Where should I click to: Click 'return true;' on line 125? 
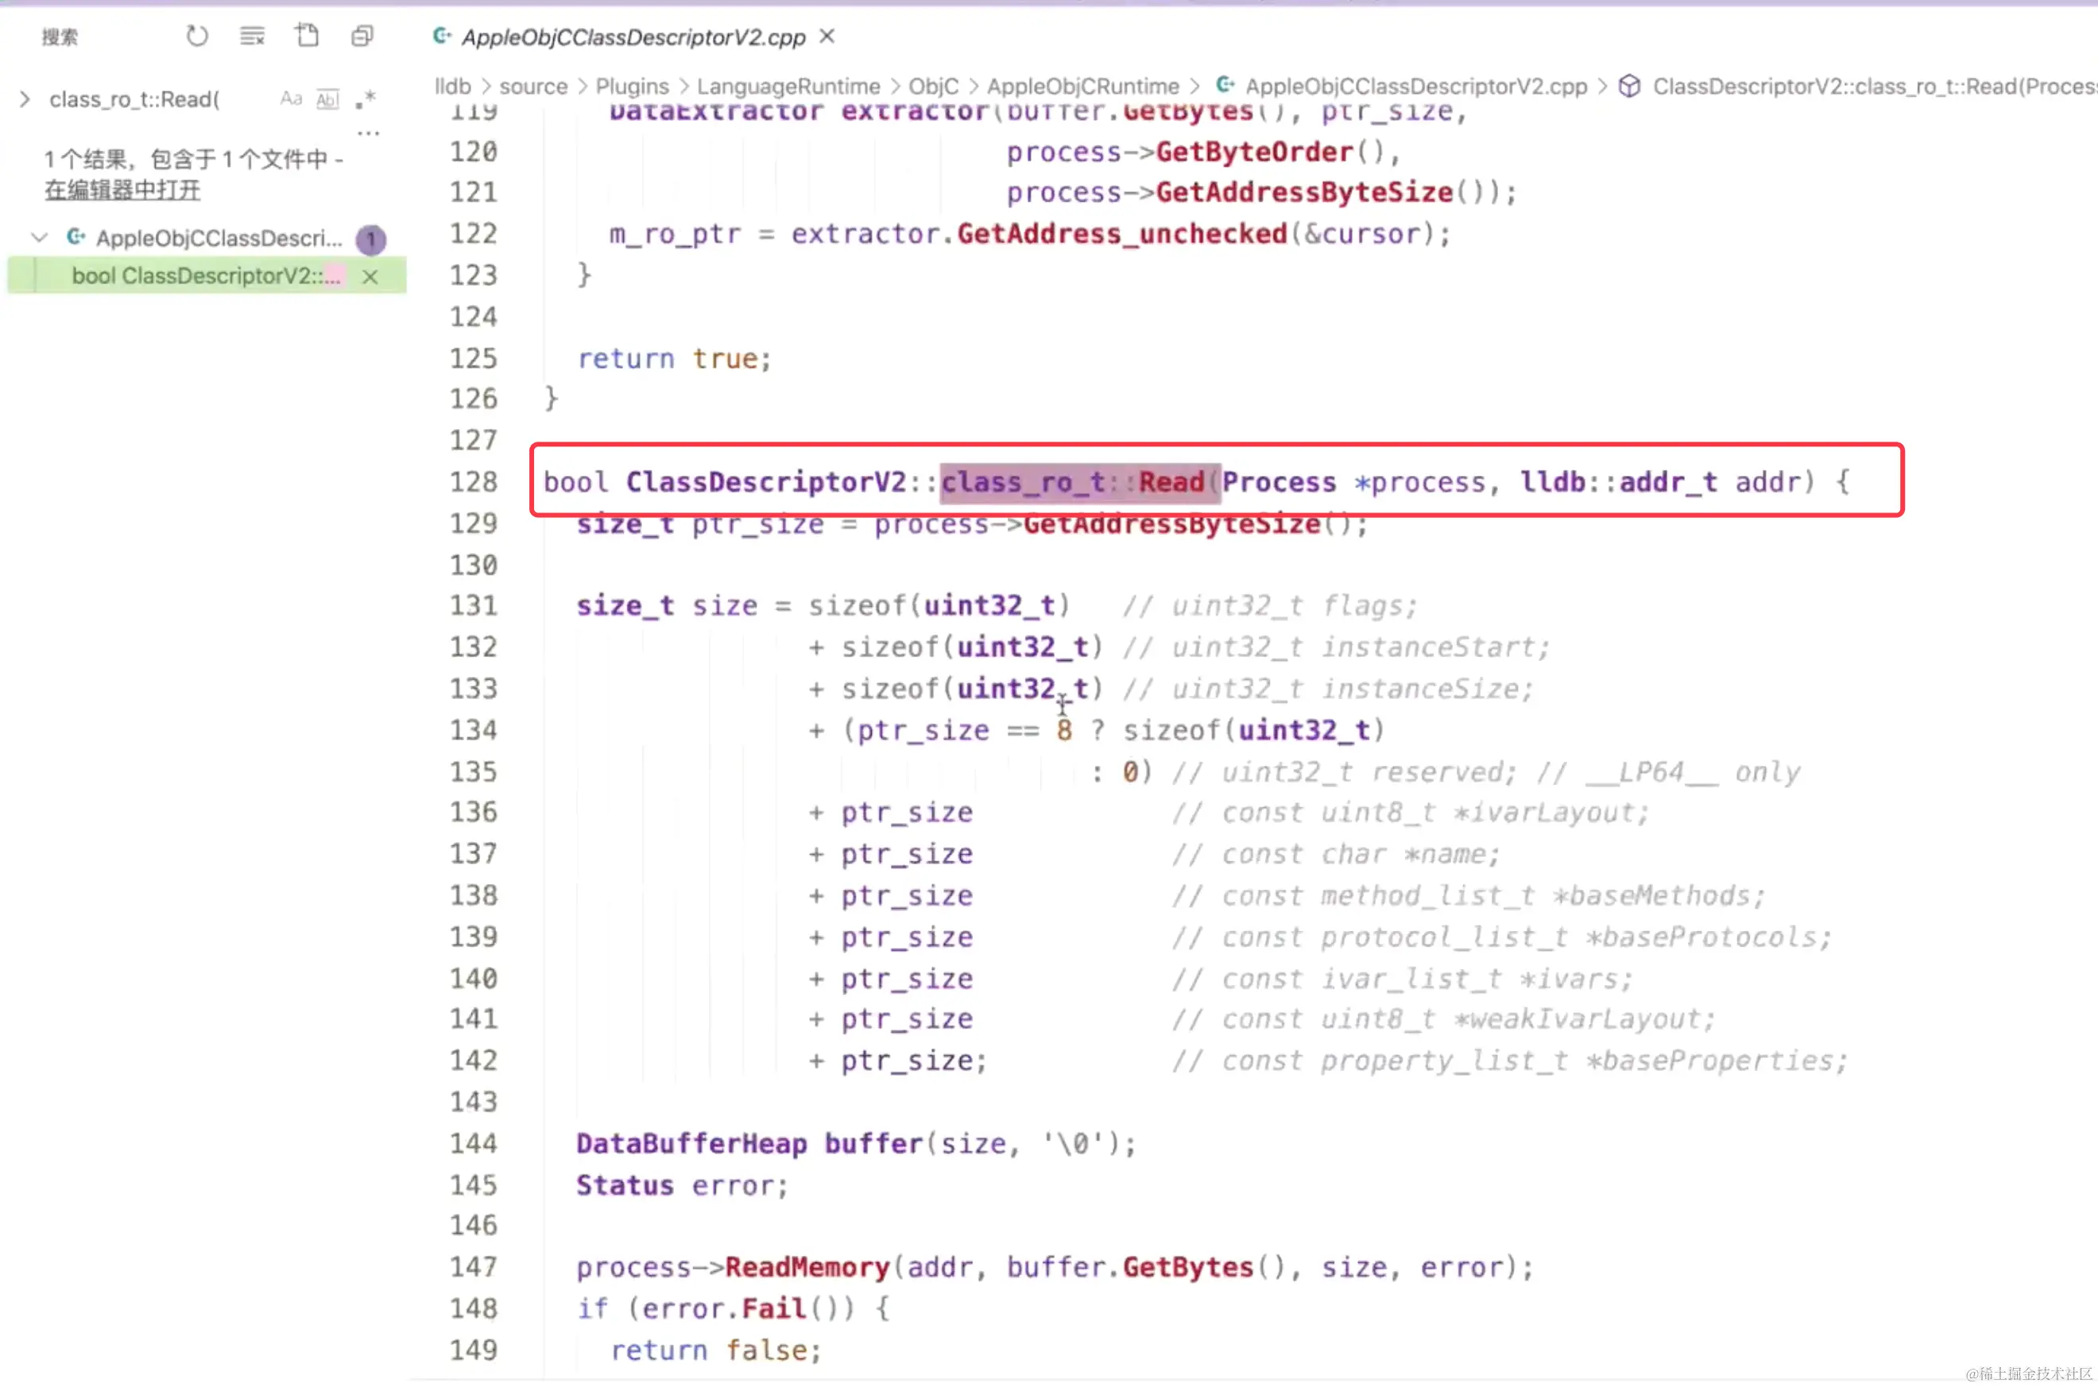coord(675,358)
